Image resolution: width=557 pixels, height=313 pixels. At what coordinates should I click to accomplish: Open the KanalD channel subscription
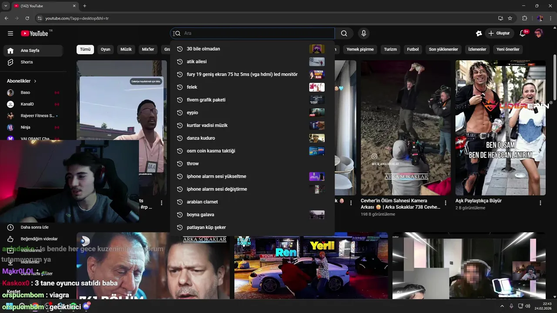[x=33, y=104]
